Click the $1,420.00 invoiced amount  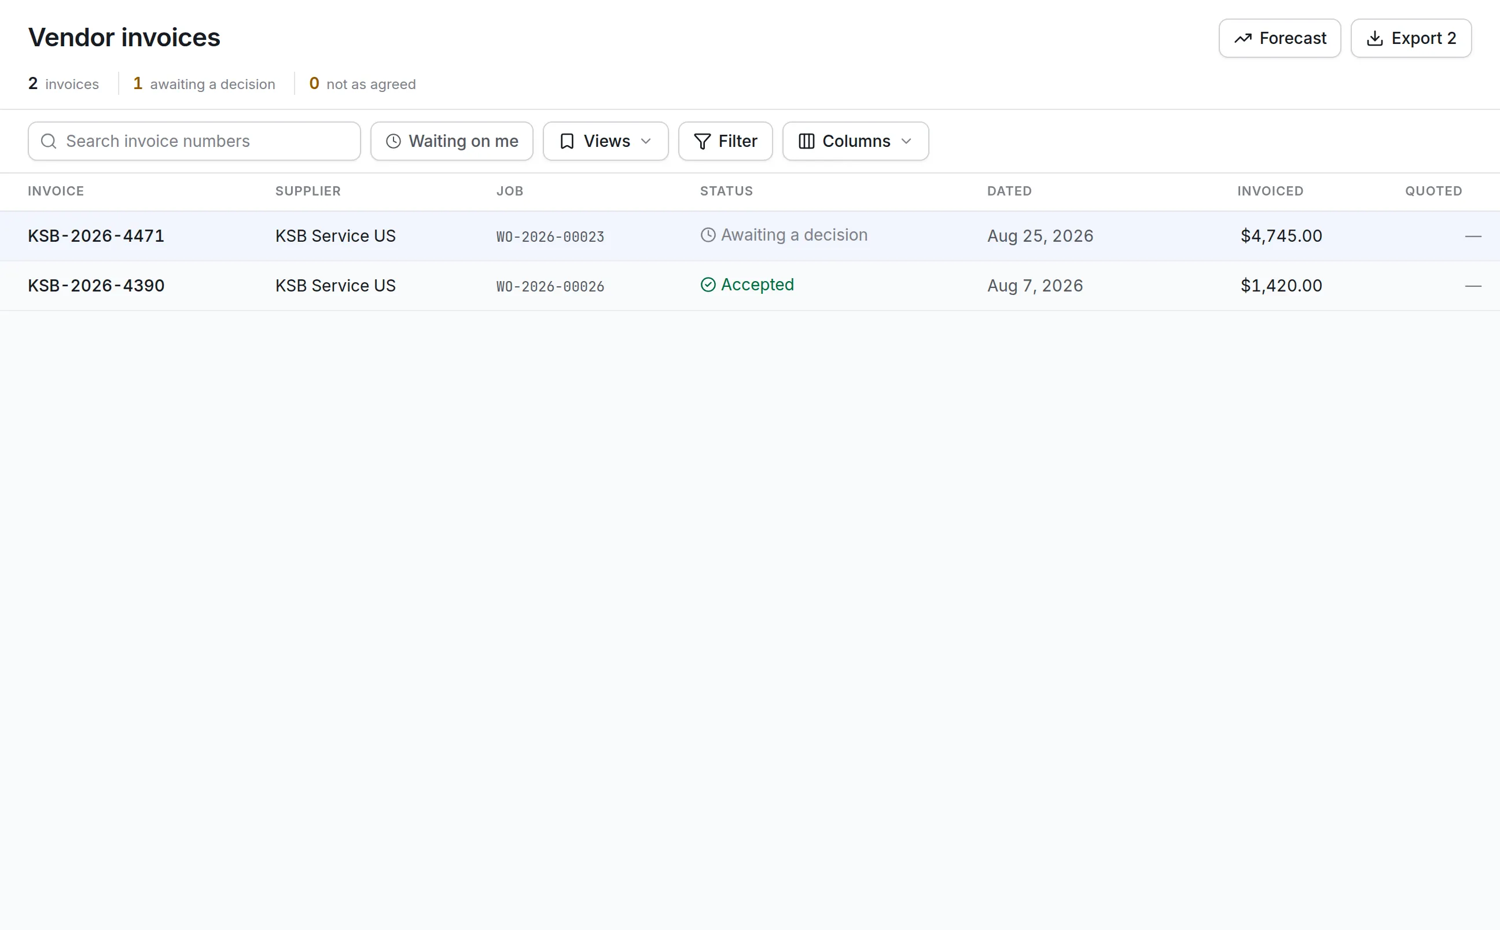(1281, 285)
